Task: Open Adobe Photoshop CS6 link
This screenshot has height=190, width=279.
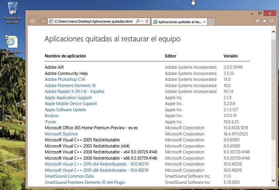Action: pos(65,79)
